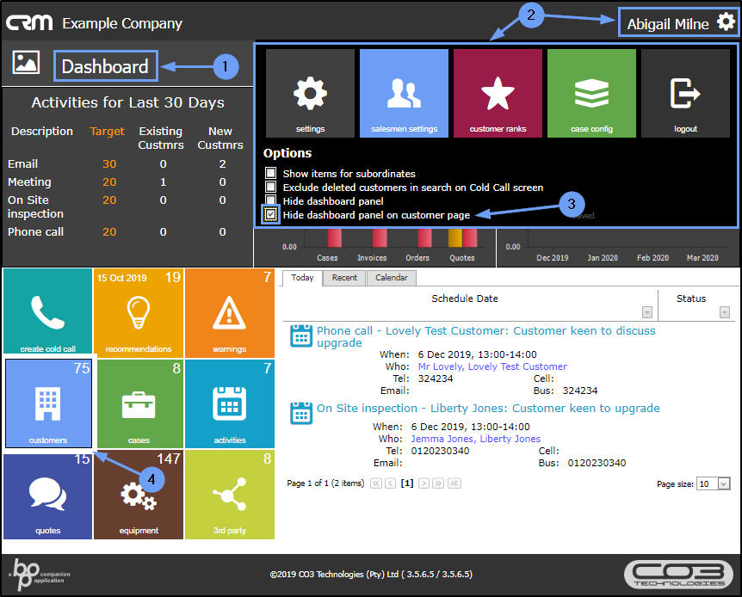The width and height of the screenshot is (742, 597).
Task: Open the Jemma Jones, Liberty Jones link
Action: pyautogui.click(x=475, y=439)
